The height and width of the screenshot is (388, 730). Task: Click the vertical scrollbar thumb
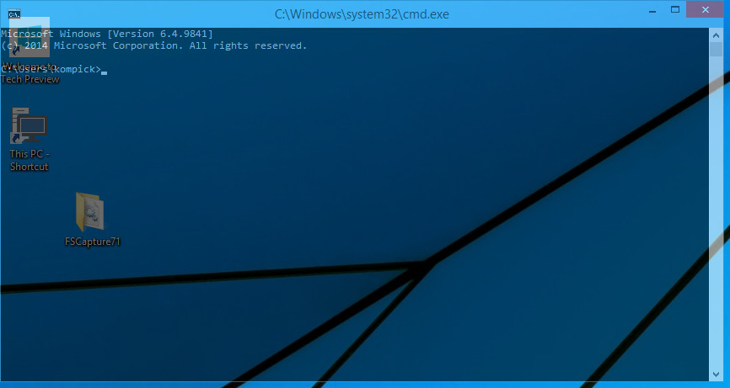pos(716,50)
